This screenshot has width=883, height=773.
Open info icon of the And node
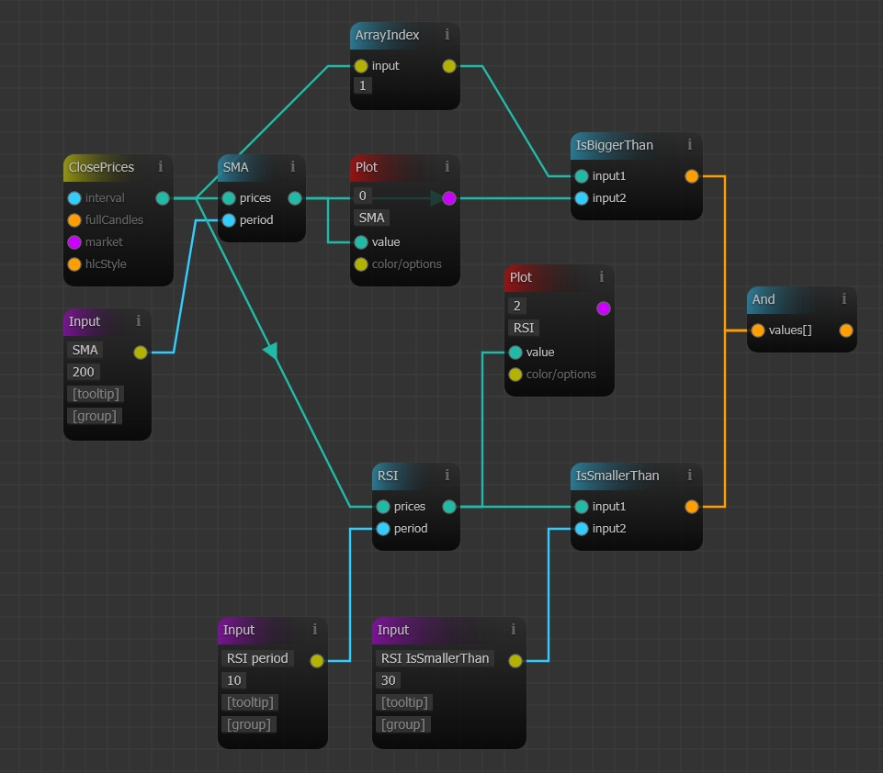(844, 299)
